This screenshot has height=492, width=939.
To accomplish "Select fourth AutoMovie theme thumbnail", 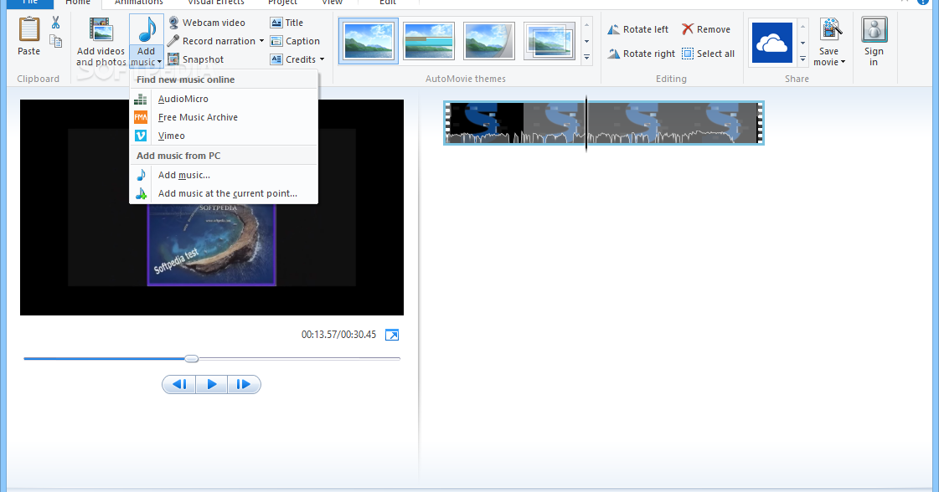I will [x=549, y=41].
